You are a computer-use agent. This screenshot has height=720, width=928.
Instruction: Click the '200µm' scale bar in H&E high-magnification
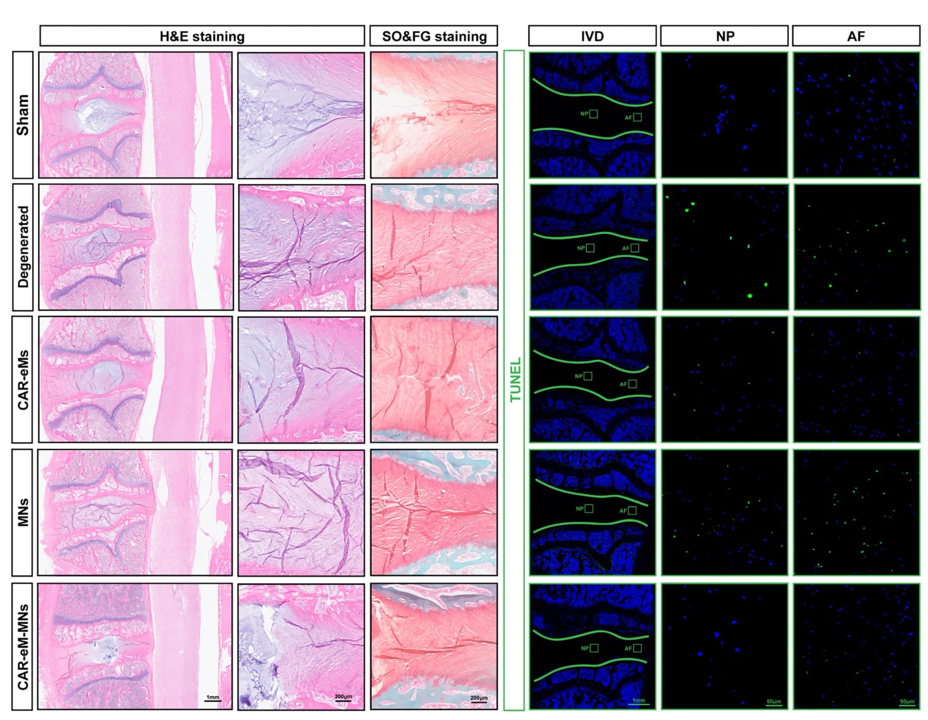pos(343,699)
